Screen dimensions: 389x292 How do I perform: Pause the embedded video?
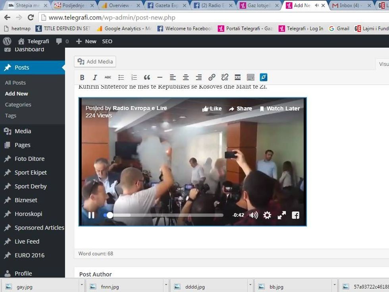[91, 215]
